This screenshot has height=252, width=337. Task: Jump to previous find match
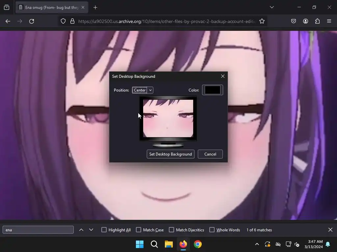pos(81,230)
